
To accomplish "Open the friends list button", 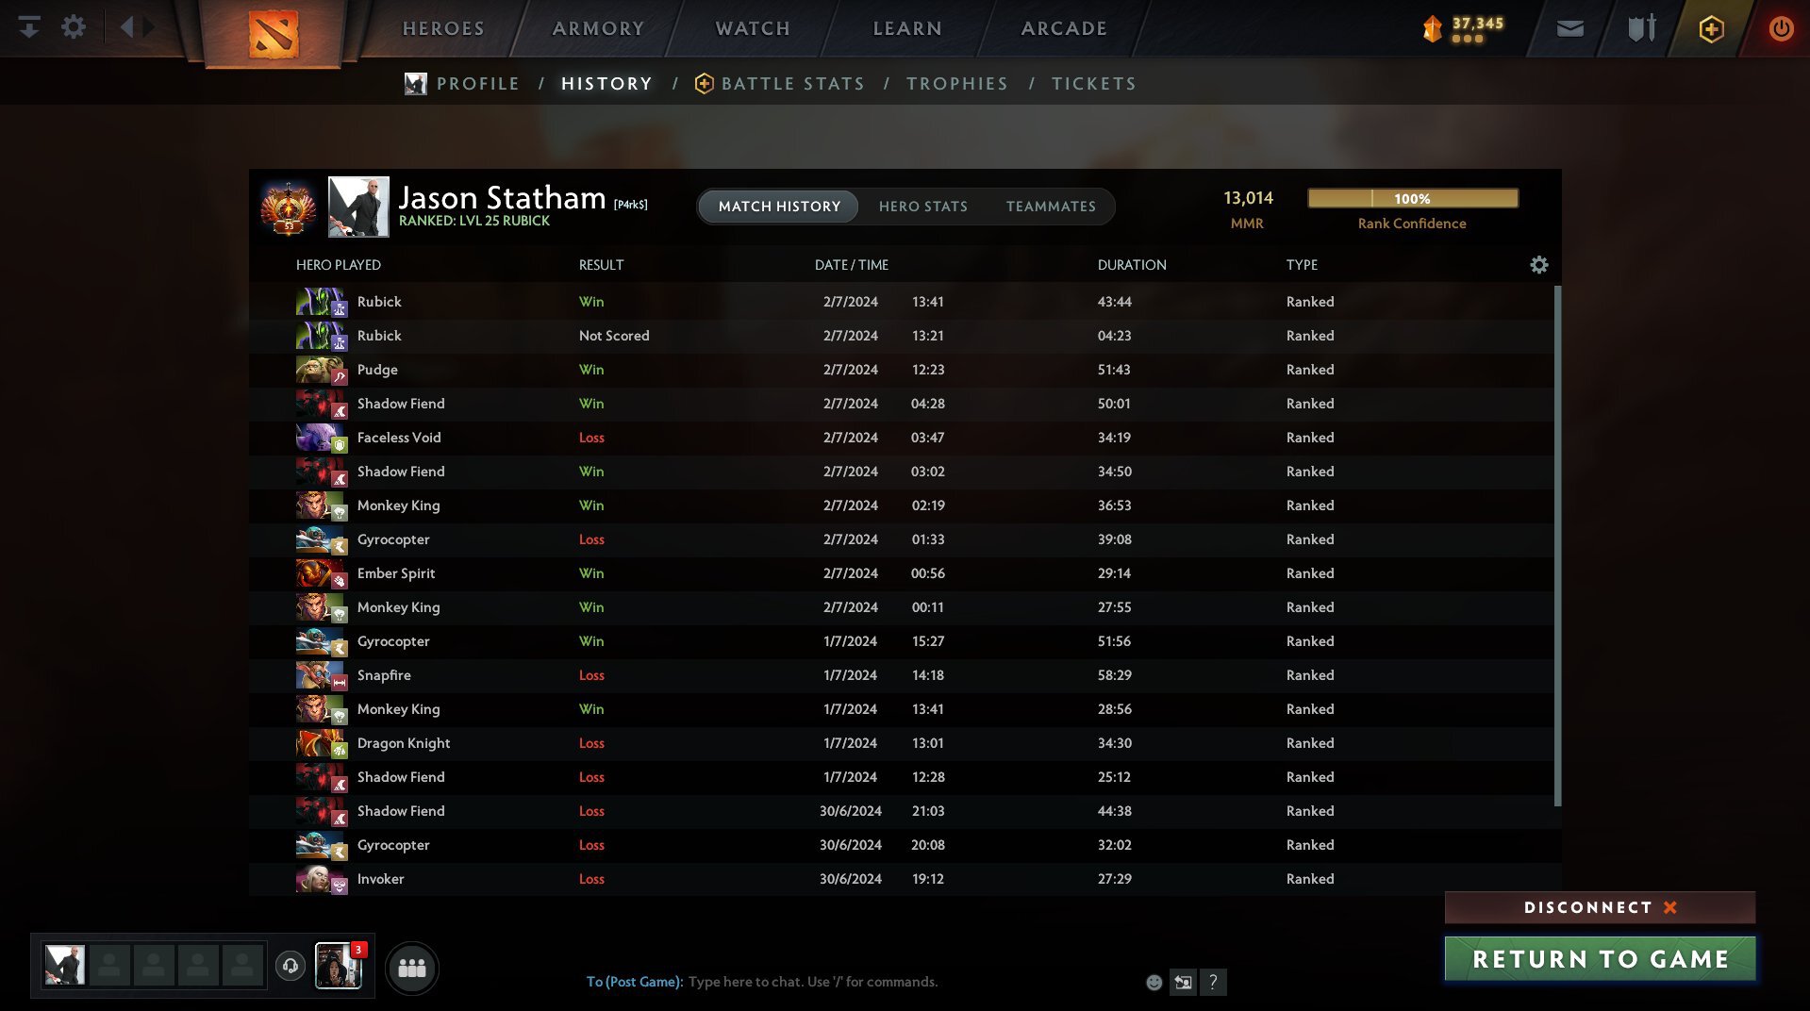I will click(x=412, y=968).
